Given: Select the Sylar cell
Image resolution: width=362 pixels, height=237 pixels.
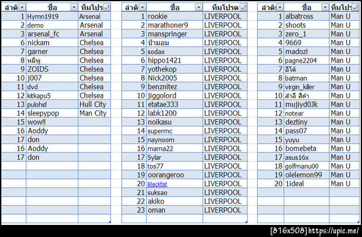Looking at the screenshot, I should [174, 157].
